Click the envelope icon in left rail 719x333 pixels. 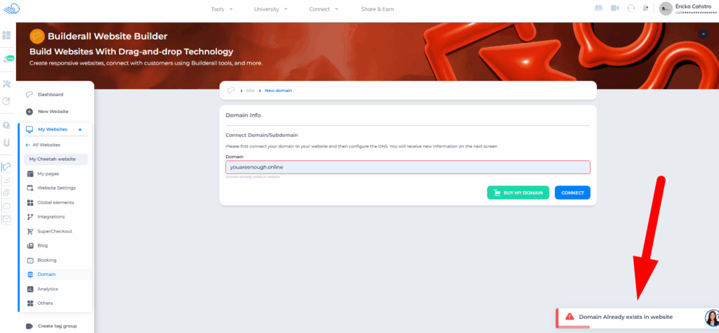point(7,219)
